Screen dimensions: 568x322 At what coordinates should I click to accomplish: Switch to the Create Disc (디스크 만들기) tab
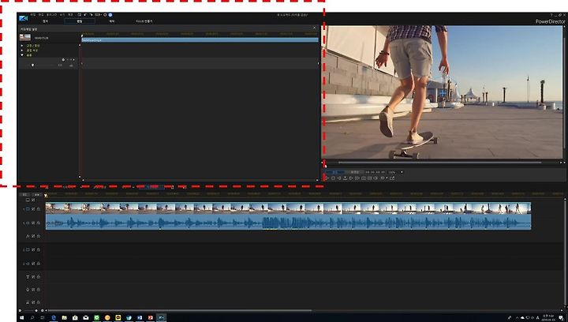coord(144,21)
